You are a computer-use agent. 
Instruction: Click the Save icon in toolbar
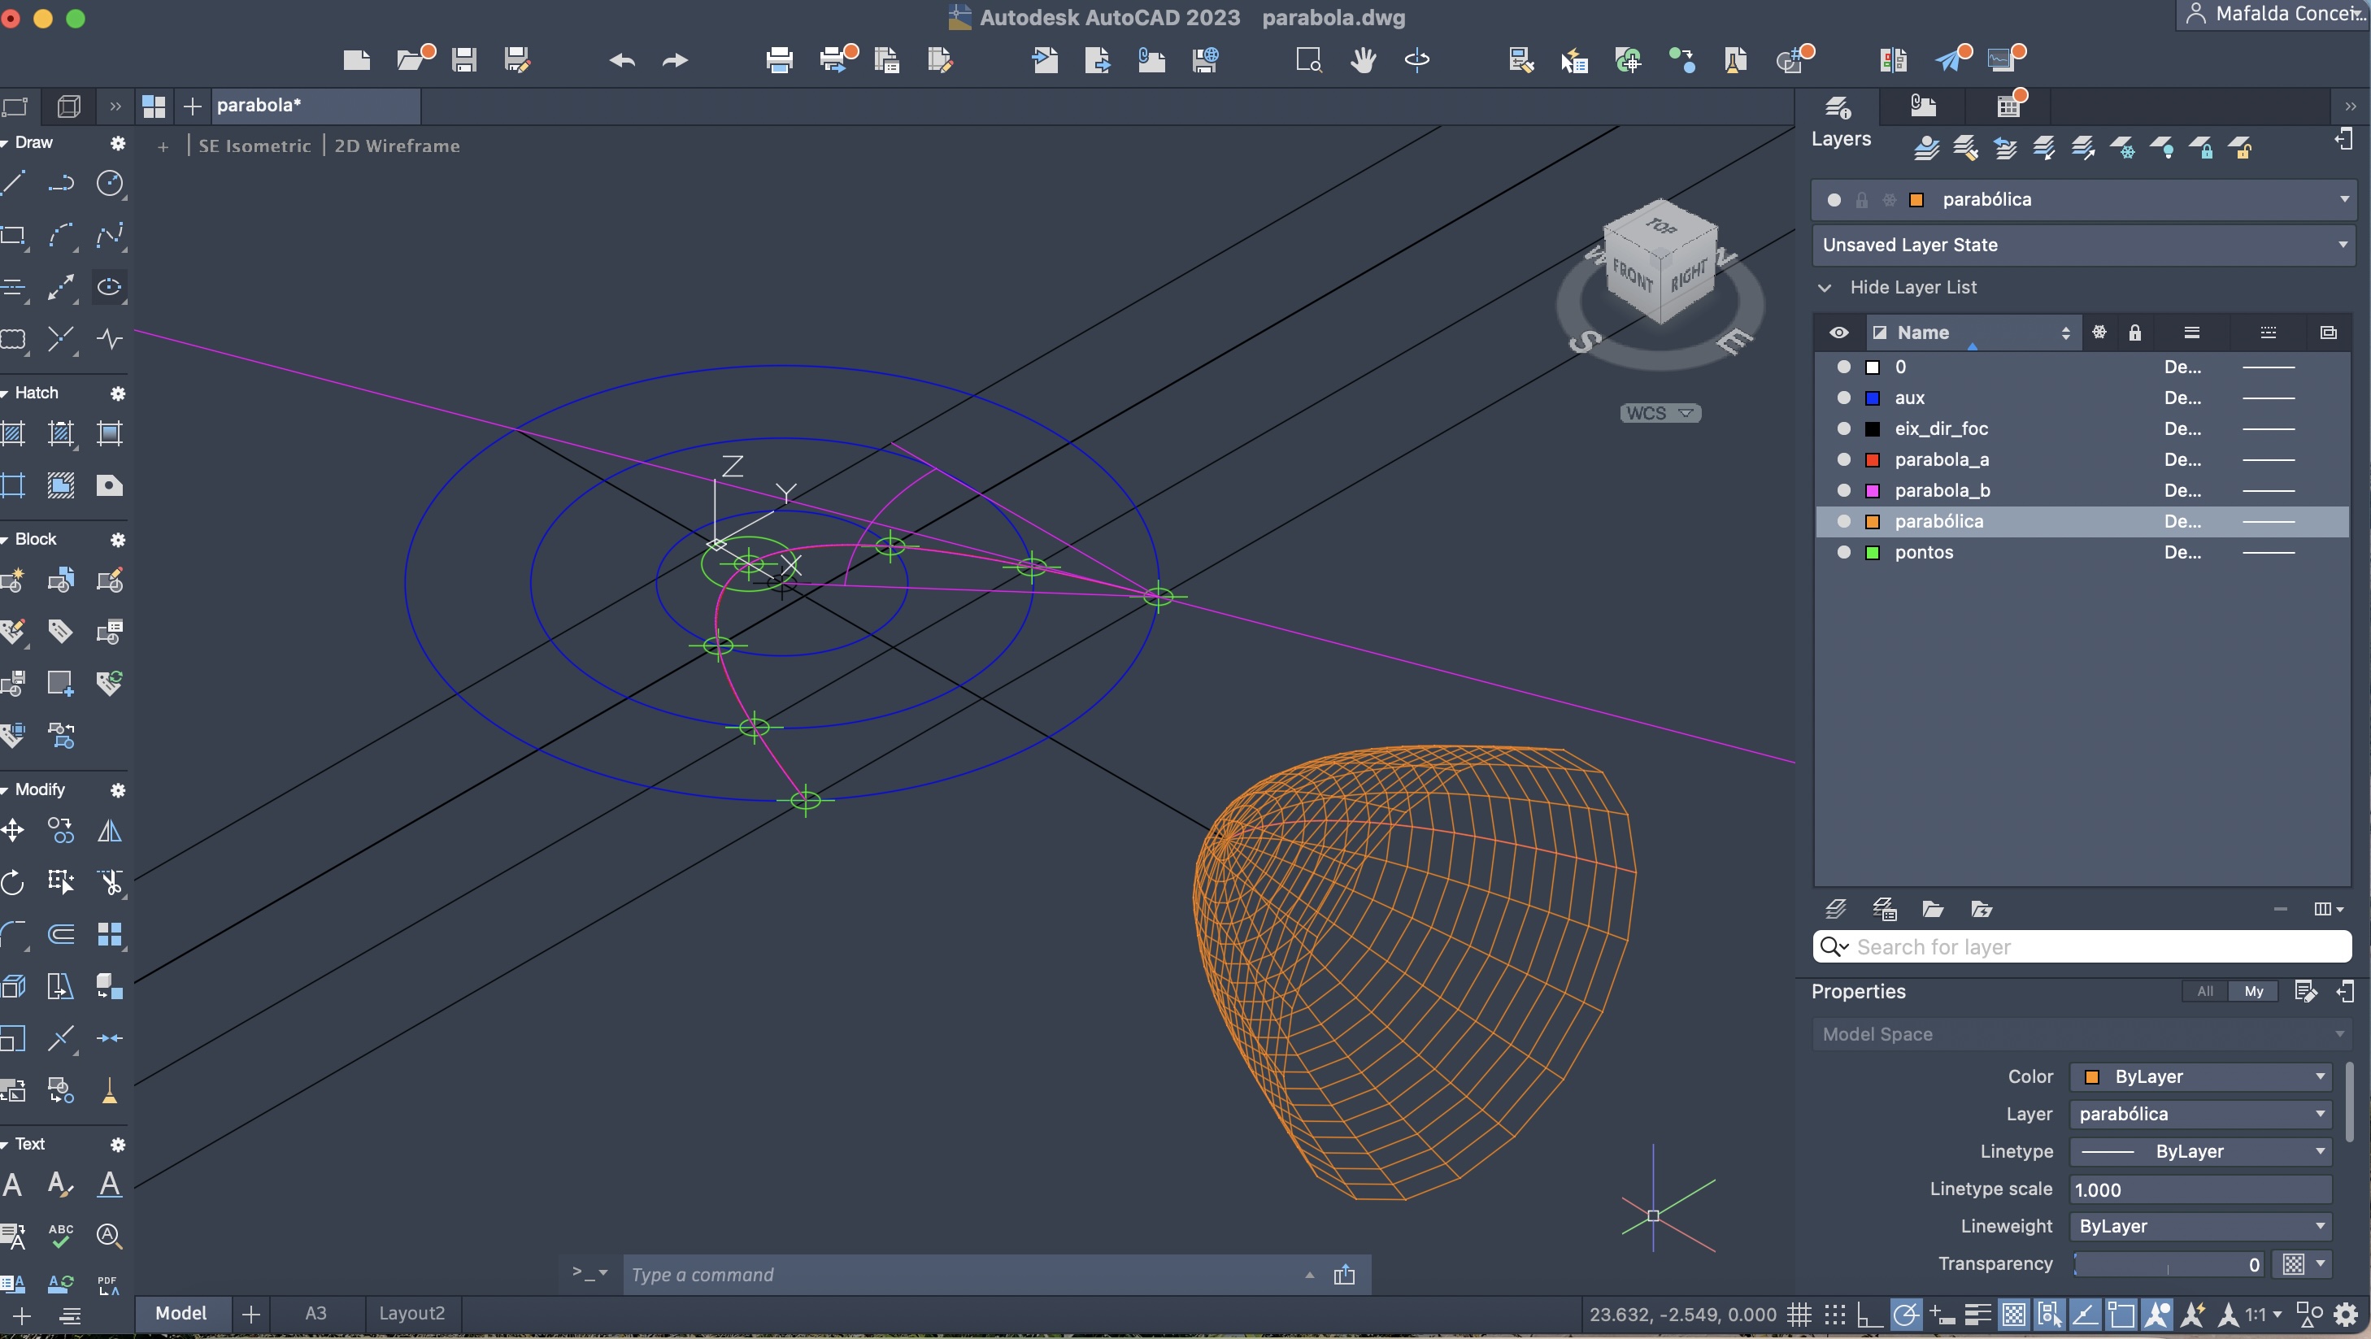pyautogui.click(x=464, y=61)
